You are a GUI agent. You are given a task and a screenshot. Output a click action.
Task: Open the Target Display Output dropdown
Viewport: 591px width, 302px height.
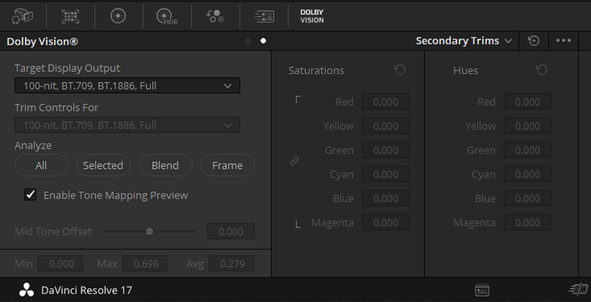point(127,86)
